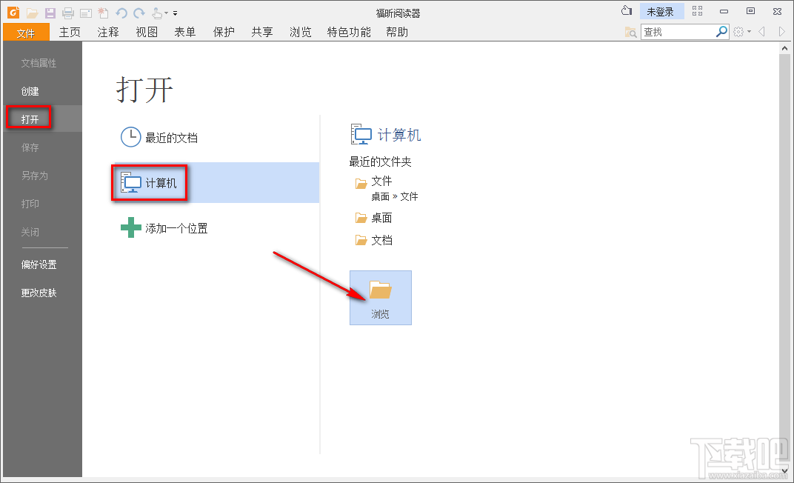
Task: Open a file using the folder toolbar icon
Action: tap(32, 12)
